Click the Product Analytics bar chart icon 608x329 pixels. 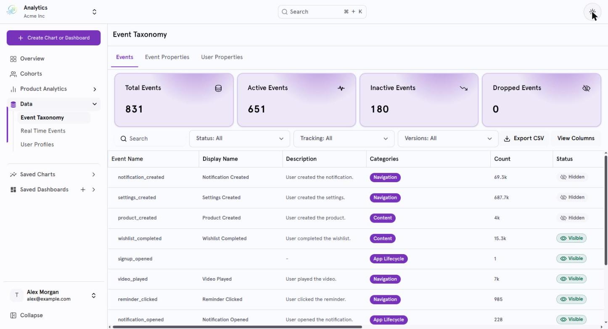(13, 89)
